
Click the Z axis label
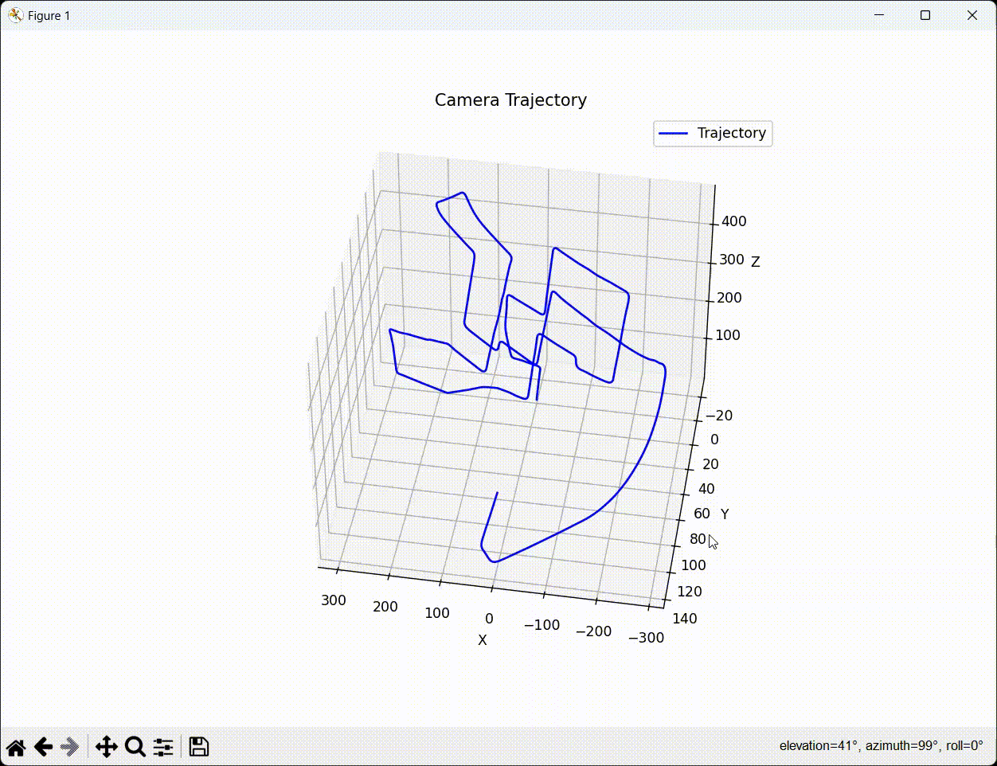pyautogui.click(x=755, y=262)
